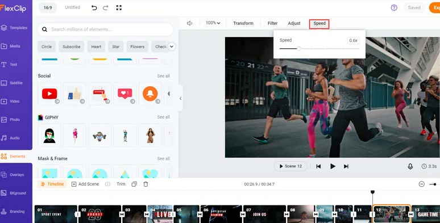Duplicate scene with copy icon
Screen dimensions: 440x223
pos(134,184)
